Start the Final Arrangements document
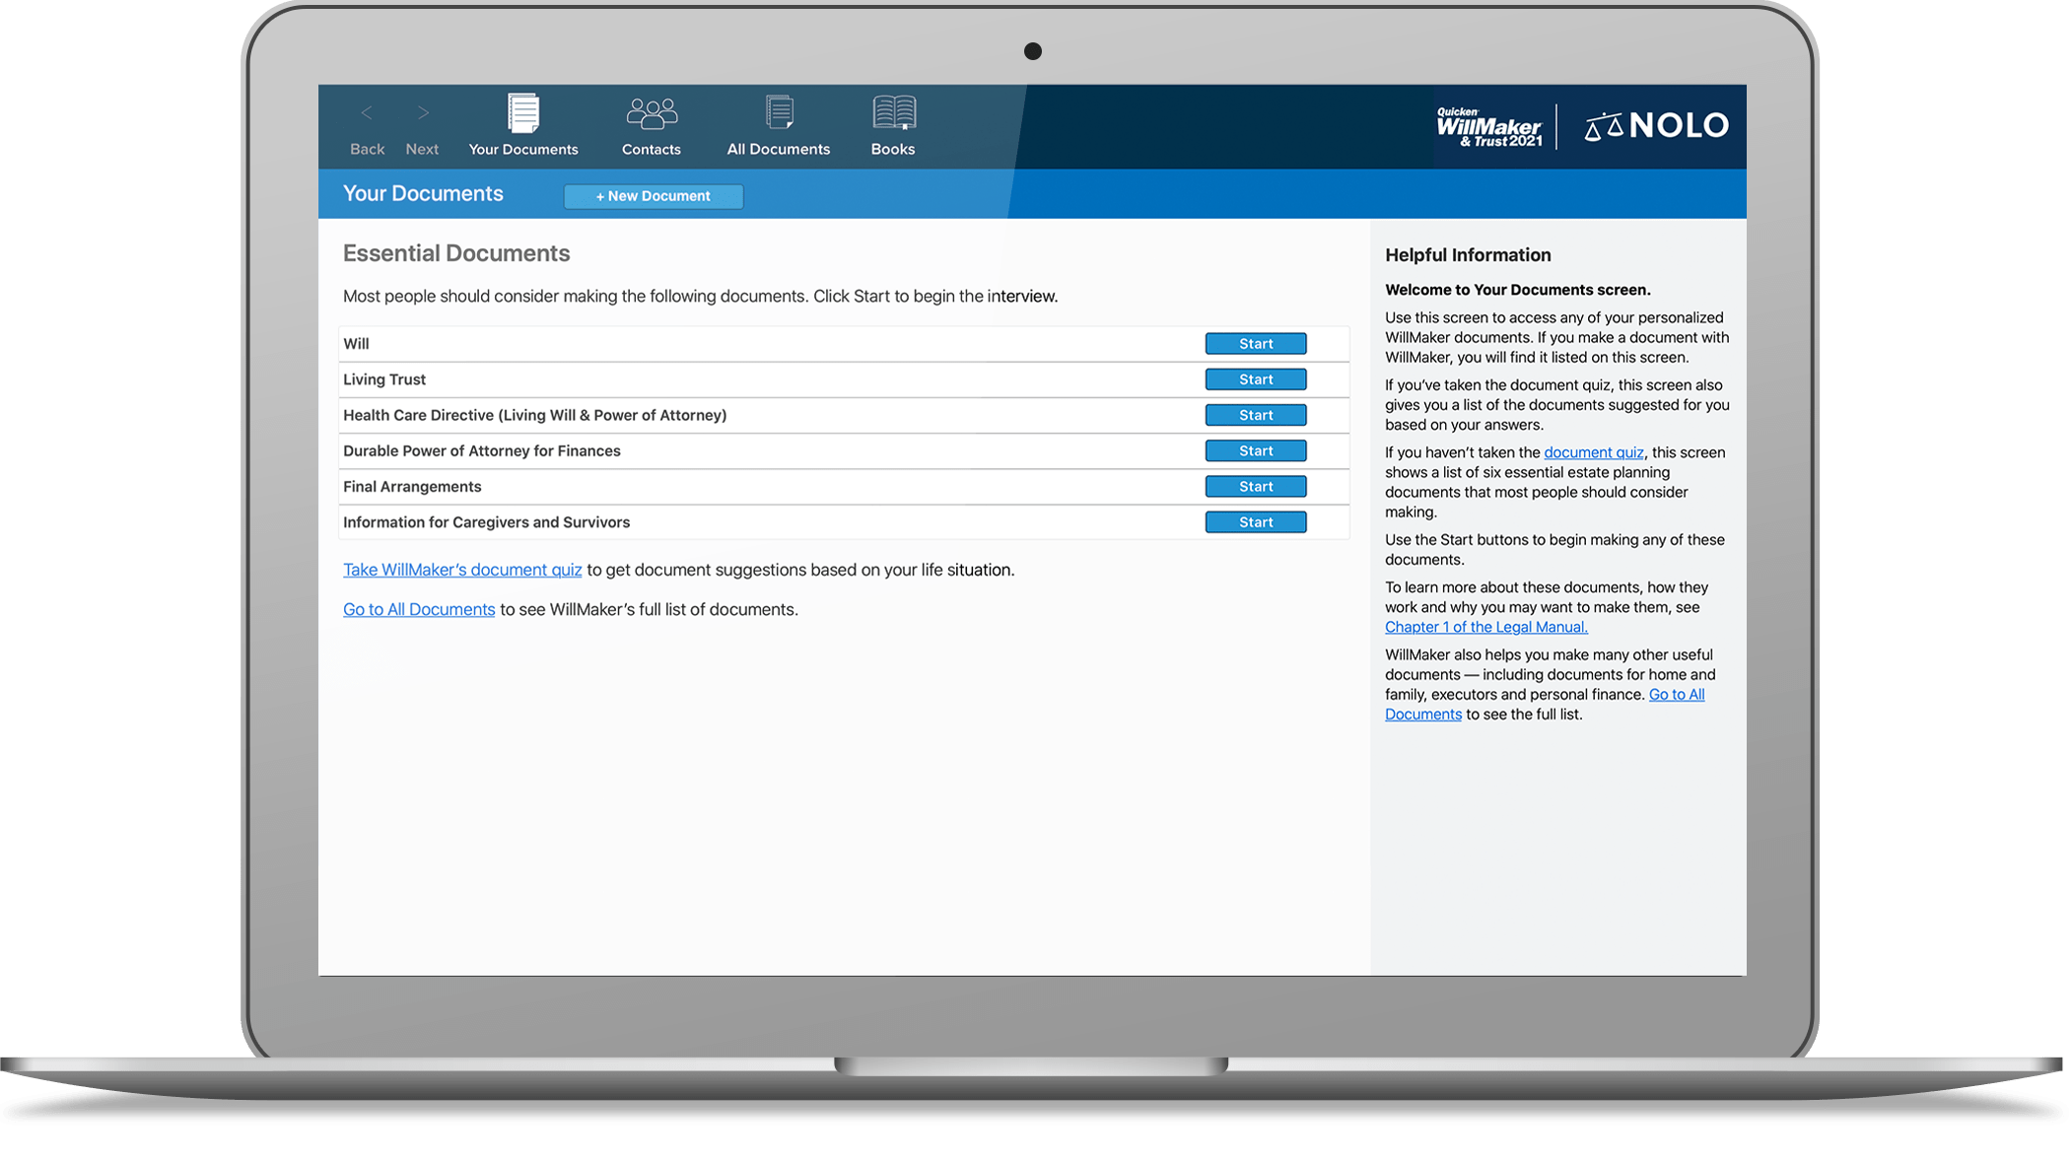The width and height of the screenshot is (2071, 1162). point(1255,487)
